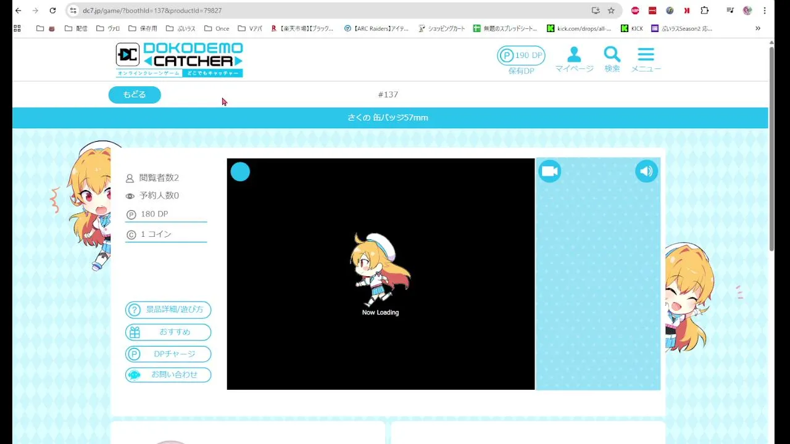Click the page vertical scrollbar

[x=771, y=148]
